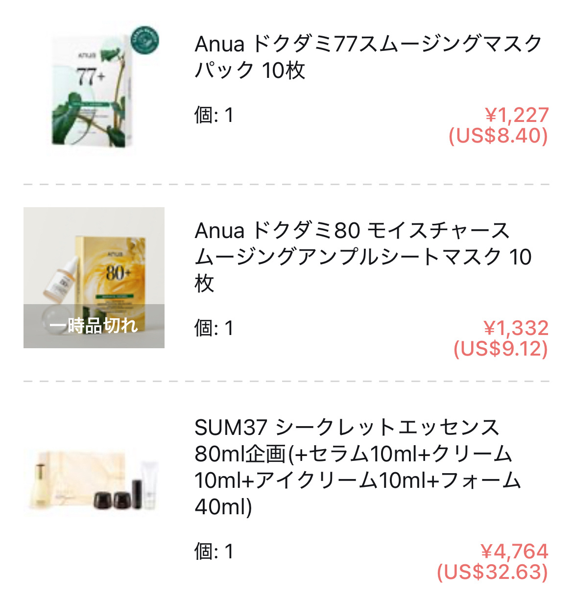Viewport: 573px width, 599px height.
Task: Open Anua ドクダミ80 モイスチャー product title
Action: coord(362,256)
